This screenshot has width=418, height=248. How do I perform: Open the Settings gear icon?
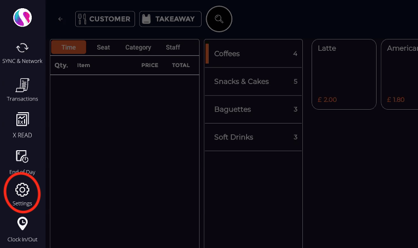pos(23,190)
